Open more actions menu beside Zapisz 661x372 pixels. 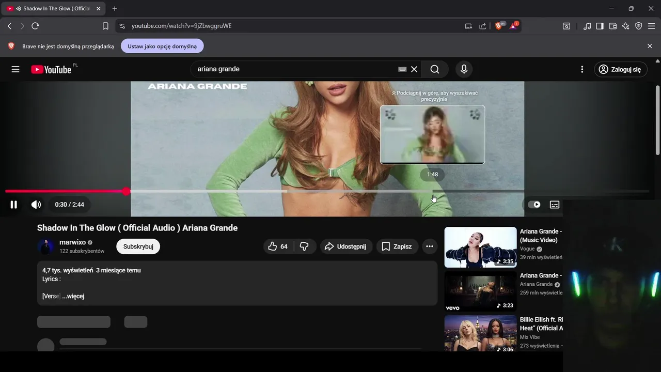[x=430, y=246]
